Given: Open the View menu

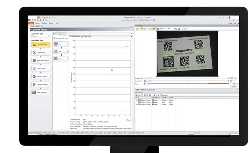Looking at the screenshot, I should point(57,23).
